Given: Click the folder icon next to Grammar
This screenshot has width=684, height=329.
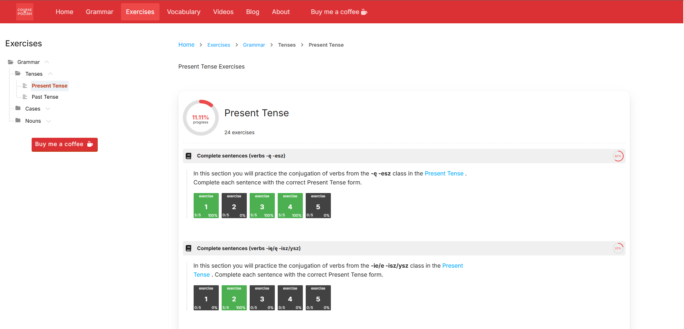Looking at the screenshot, I should 11,62.
